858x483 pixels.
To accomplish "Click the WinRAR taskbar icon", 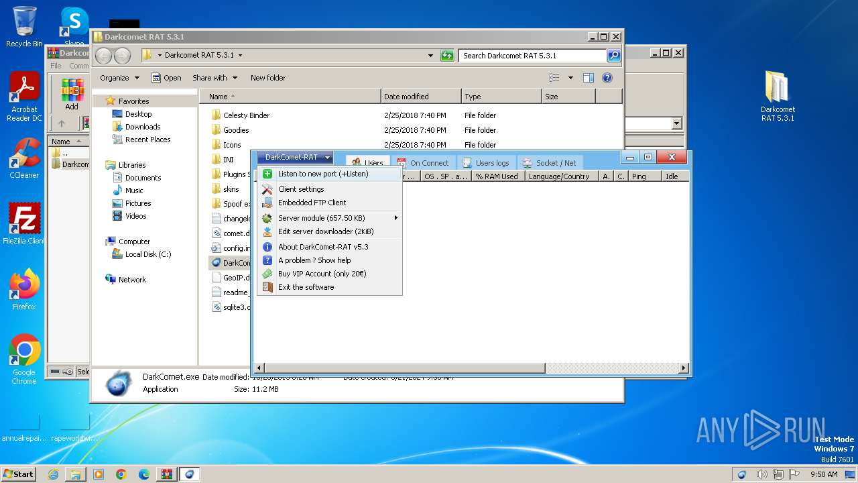I will (166, 474).
